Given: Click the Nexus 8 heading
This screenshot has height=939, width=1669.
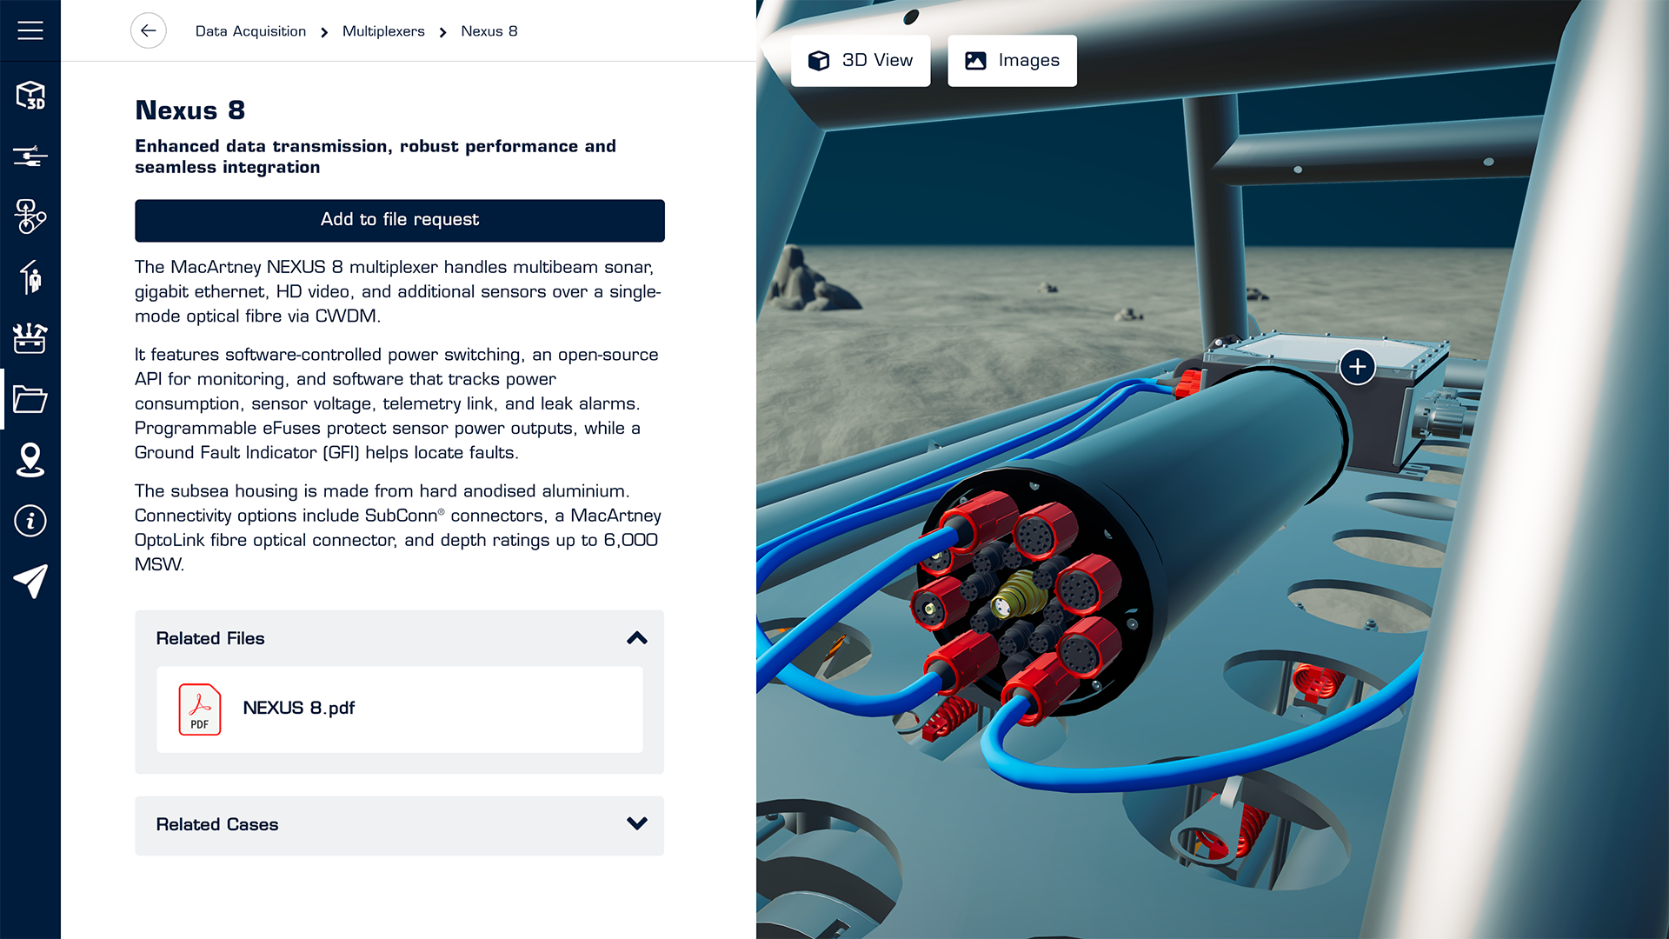Looking at the screenshot, I should click(190, 110).
